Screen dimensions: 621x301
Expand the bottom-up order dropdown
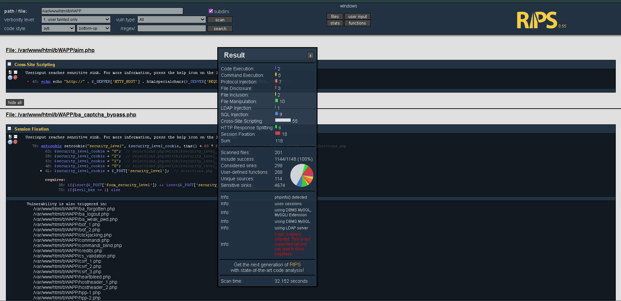(x=93, y=28)
